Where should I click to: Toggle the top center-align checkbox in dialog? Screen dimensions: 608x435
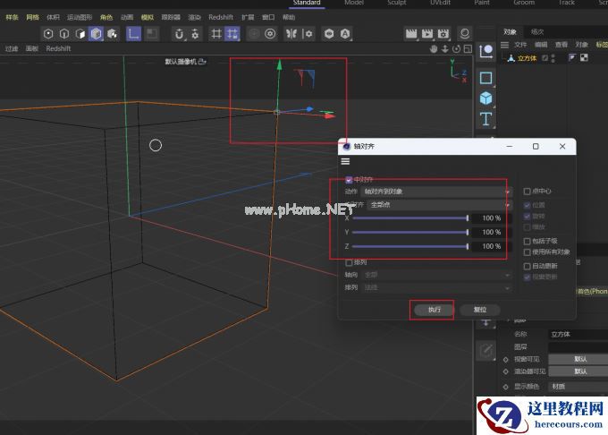point(349,180)
